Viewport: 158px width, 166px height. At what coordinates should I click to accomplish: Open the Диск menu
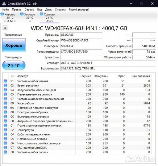(48, 10)
